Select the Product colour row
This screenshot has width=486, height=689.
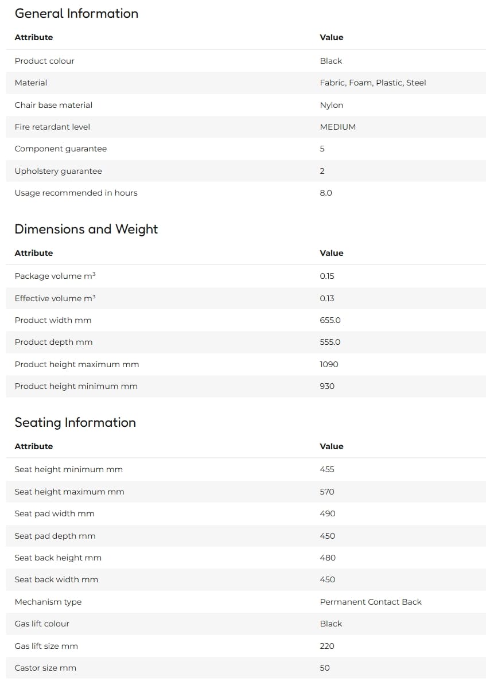click(246, 61)
